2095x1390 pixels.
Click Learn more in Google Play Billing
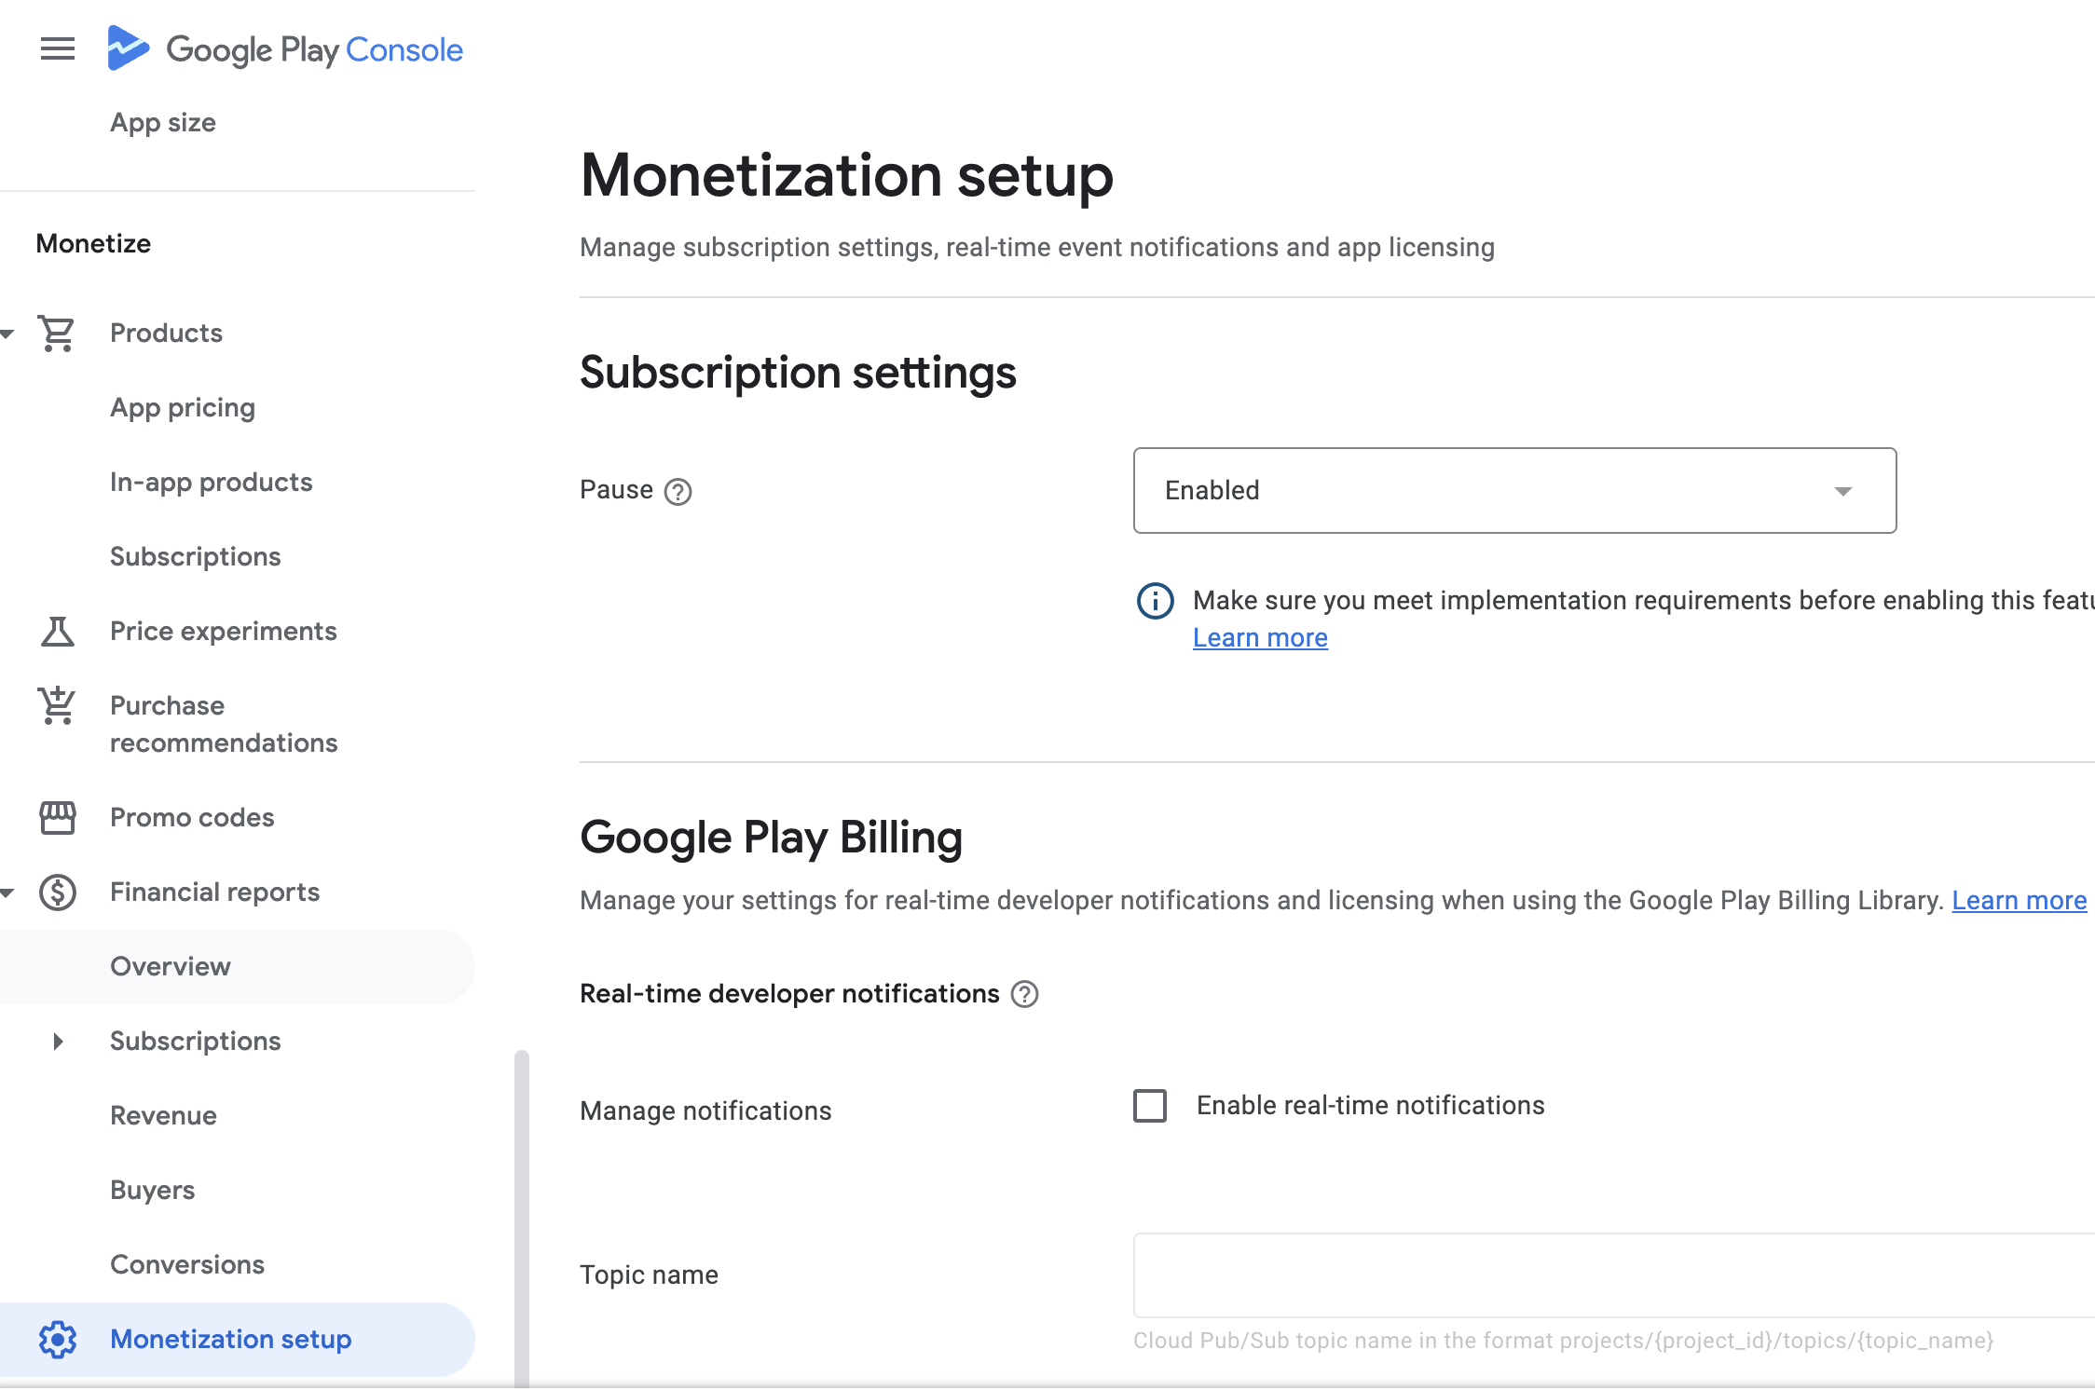2019,901
